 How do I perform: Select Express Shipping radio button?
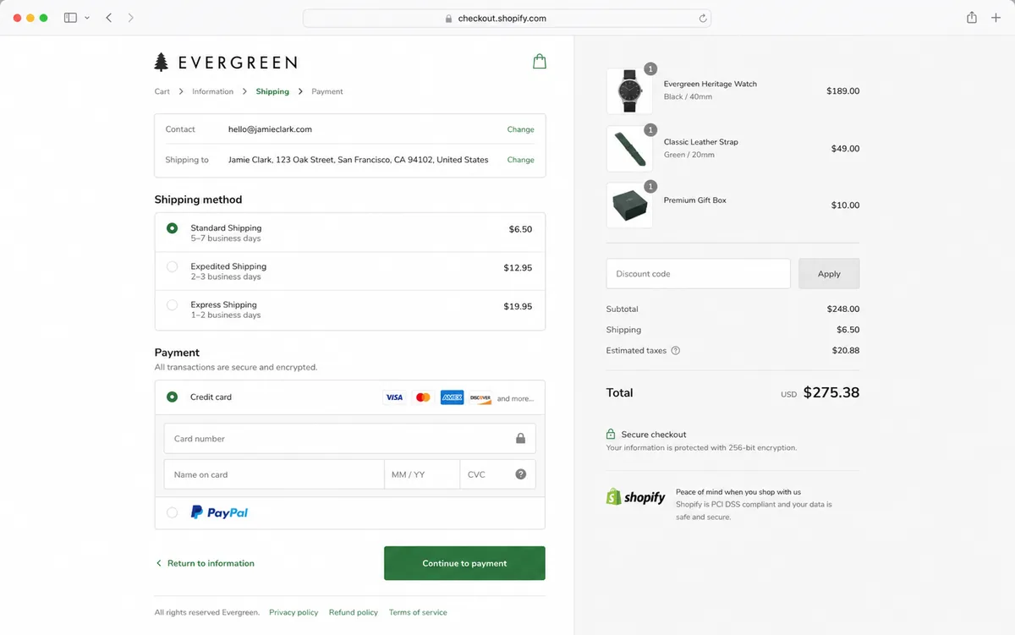click(173, 304)
